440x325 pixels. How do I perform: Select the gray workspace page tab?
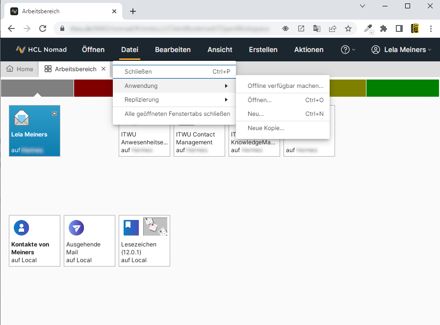pos(37,88)
